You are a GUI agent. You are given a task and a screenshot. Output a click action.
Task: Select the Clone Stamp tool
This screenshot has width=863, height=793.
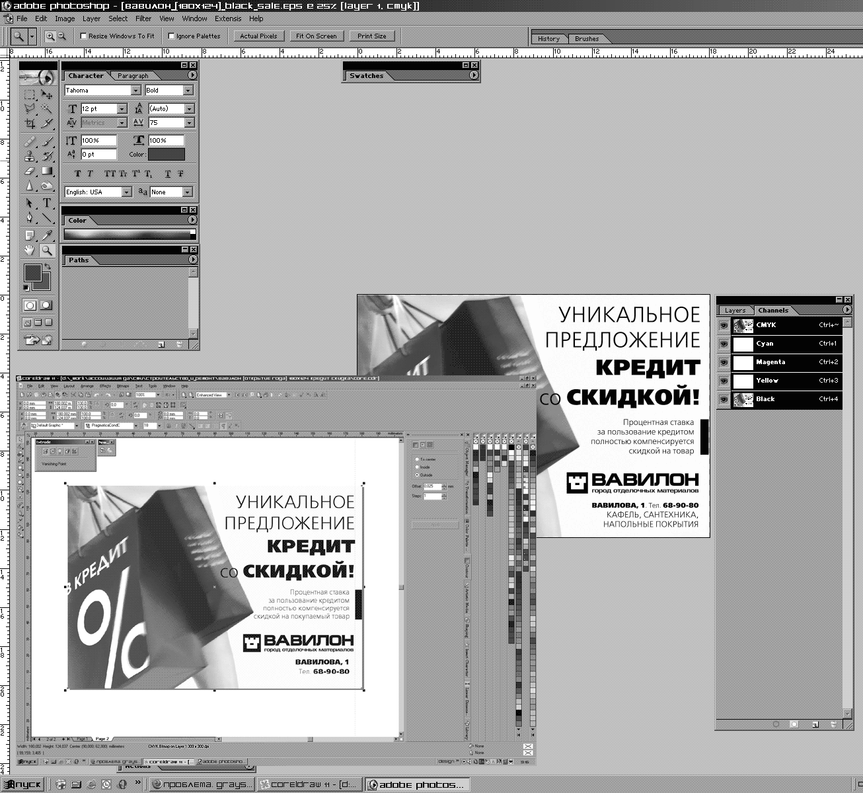[x=30, y=156]
